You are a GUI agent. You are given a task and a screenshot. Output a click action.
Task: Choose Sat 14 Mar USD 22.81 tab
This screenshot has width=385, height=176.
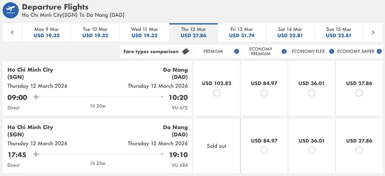pyautogui.click(x=290, y=32)
